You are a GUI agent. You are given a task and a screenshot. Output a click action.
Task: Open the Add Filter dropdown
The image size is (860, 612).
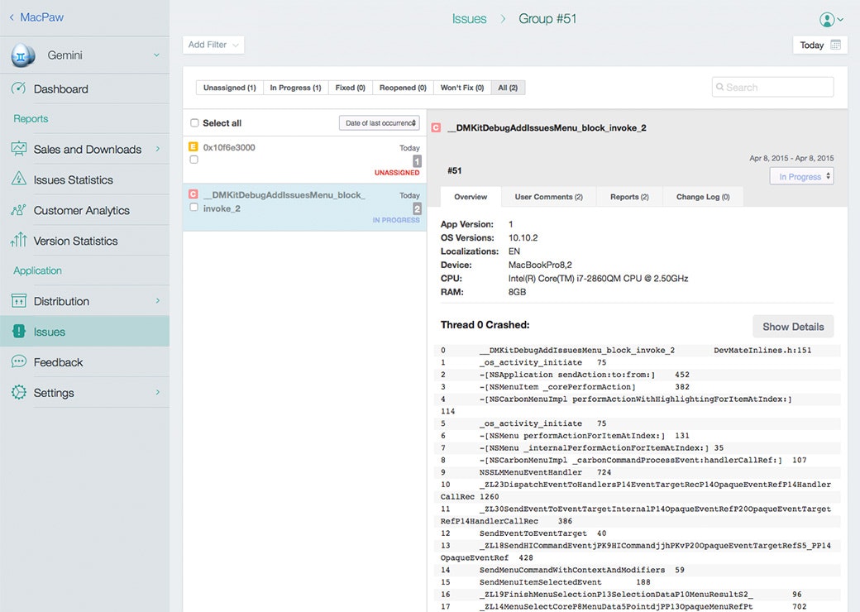point(213,45)
